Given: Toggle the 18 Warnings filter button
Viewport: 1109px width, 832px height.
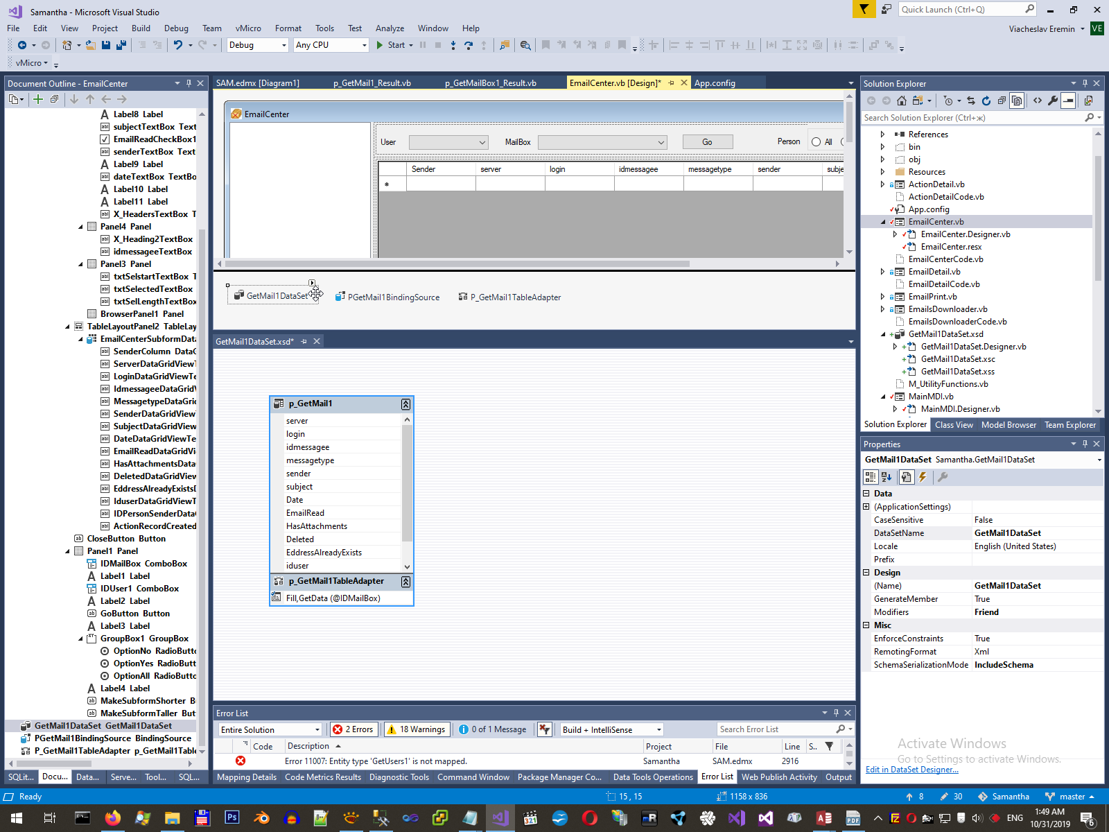Looking at the screenshot, I should (x=417, y=729).
